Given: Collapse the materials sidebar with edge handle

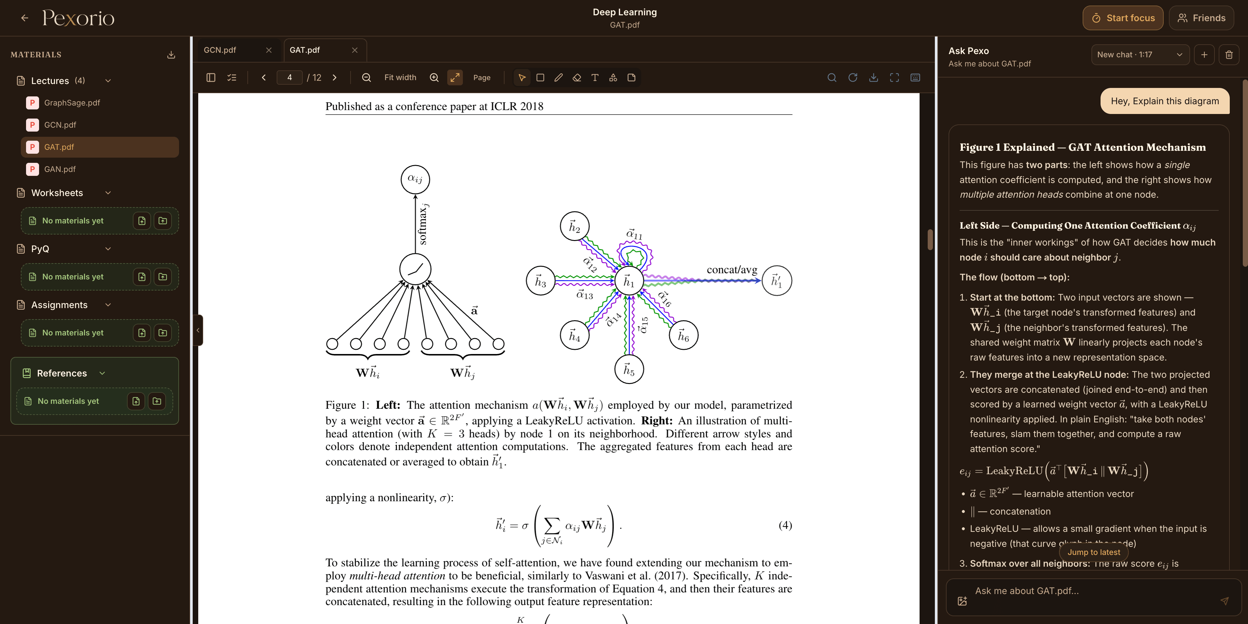Looking at the screenshot, I should pos(198,330).
